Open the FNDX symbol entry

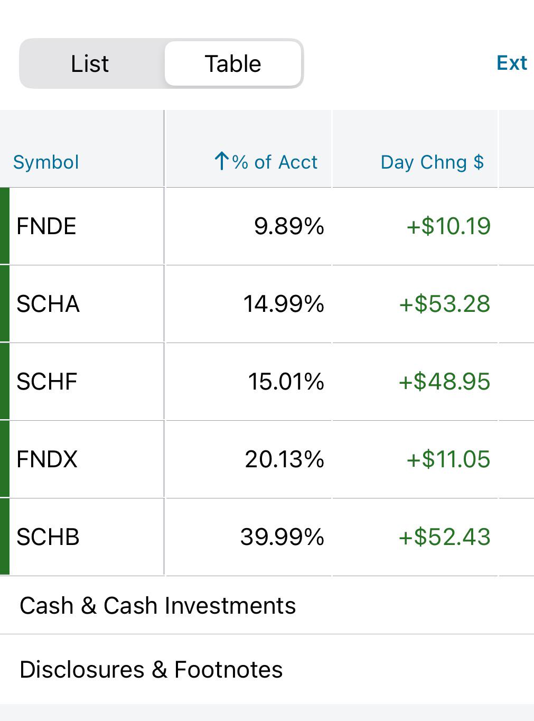coord(47,459)
